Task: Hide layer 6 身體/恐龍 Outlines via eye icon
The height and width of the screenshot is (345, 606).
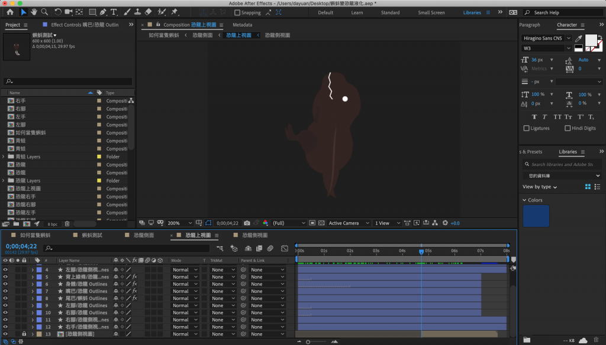Action: tap(5, 284)
